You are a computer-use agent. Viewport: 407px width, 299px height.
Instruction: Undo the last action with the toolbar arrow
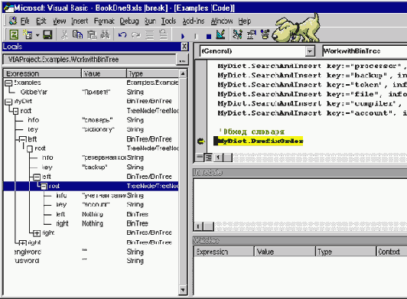coord(122,34)
